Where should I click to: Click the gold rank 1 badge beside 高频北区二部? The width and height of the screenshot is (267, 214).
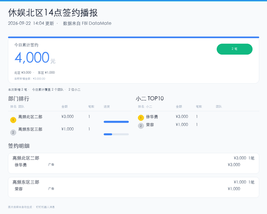point(13,120)
